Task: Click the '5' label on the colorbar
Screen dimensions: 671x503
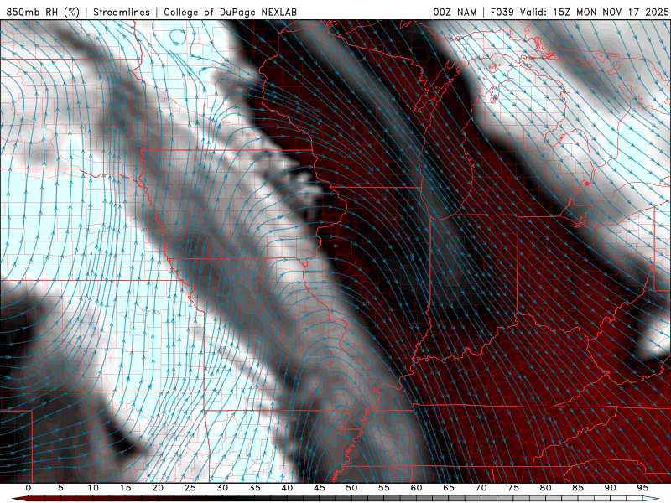Action: click(60, 488)
